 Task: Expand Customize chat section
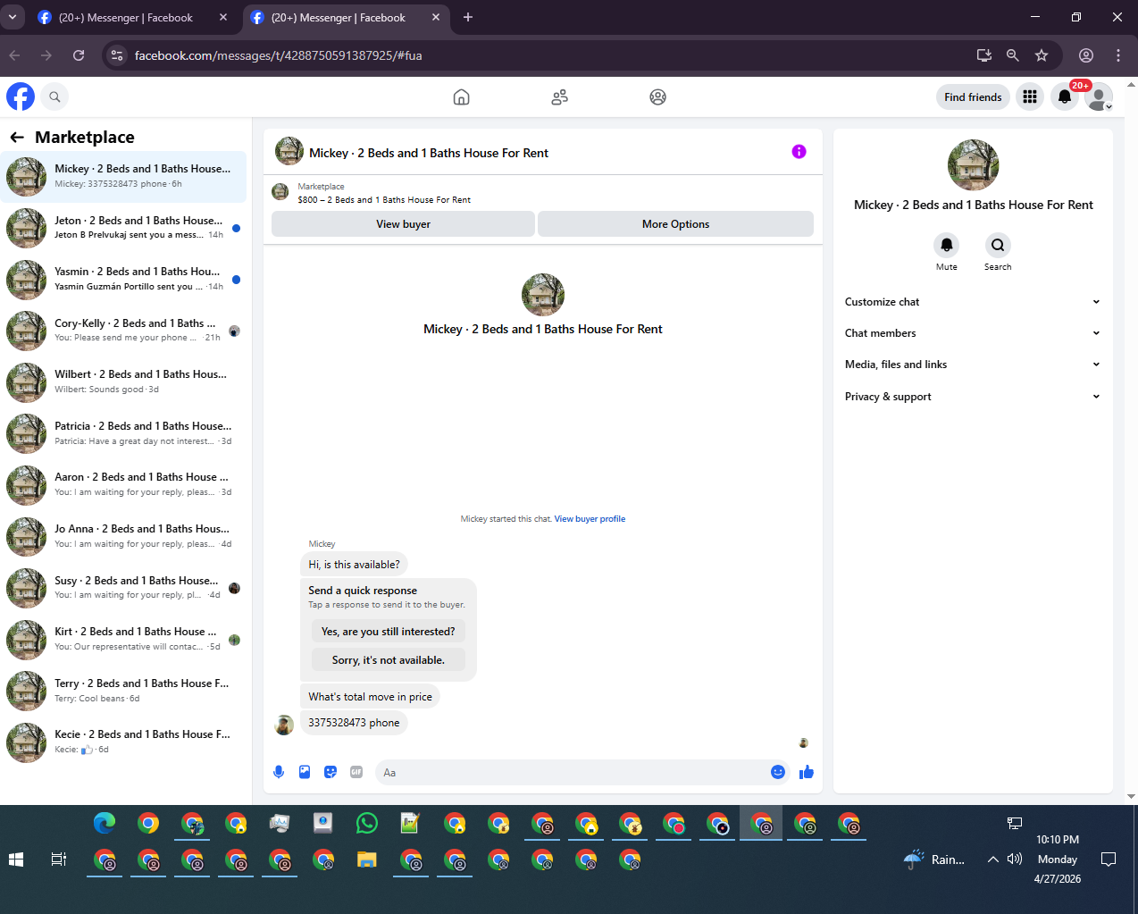[x=973, y=302]
